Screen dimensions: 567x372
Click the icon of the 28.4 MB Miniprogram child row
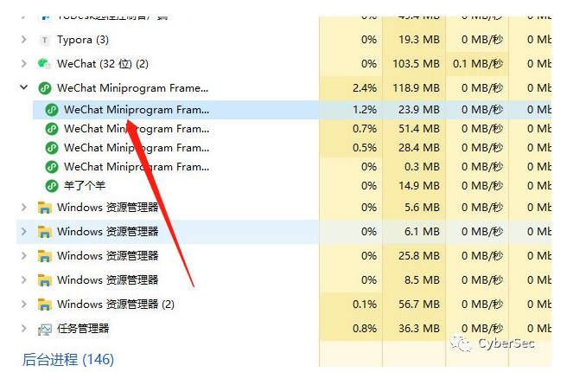click(x=52, y=148)
